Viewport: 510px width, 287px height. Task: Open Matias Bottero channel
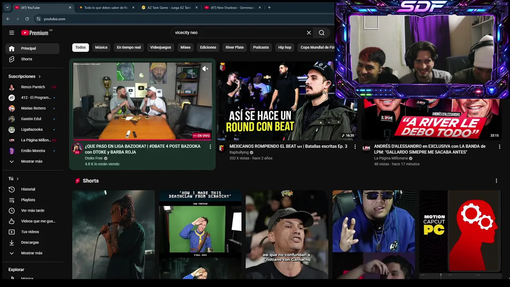[x=32, y=108]
